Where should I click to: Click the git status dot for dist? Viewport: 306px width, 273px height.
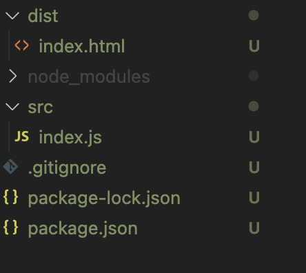pyautogui.click(x=254, y=15)
